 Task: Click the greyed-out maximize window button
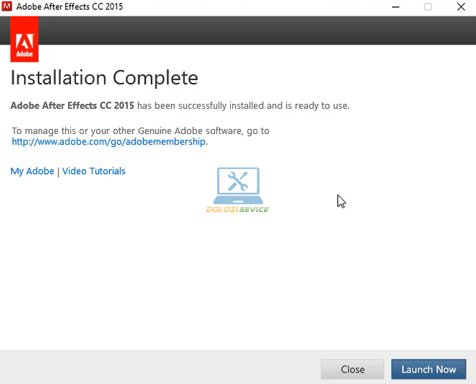coord(428,7)
